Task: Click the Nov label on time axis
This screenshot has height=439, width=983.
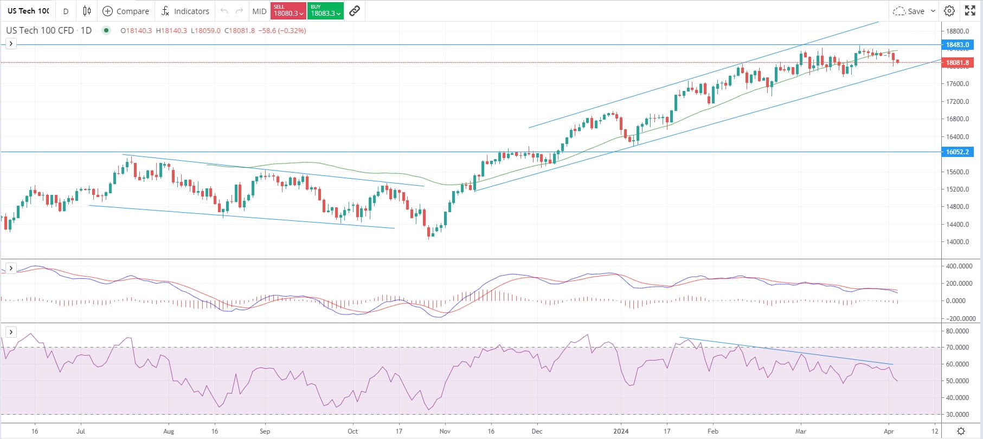Action: pos(445,431)
